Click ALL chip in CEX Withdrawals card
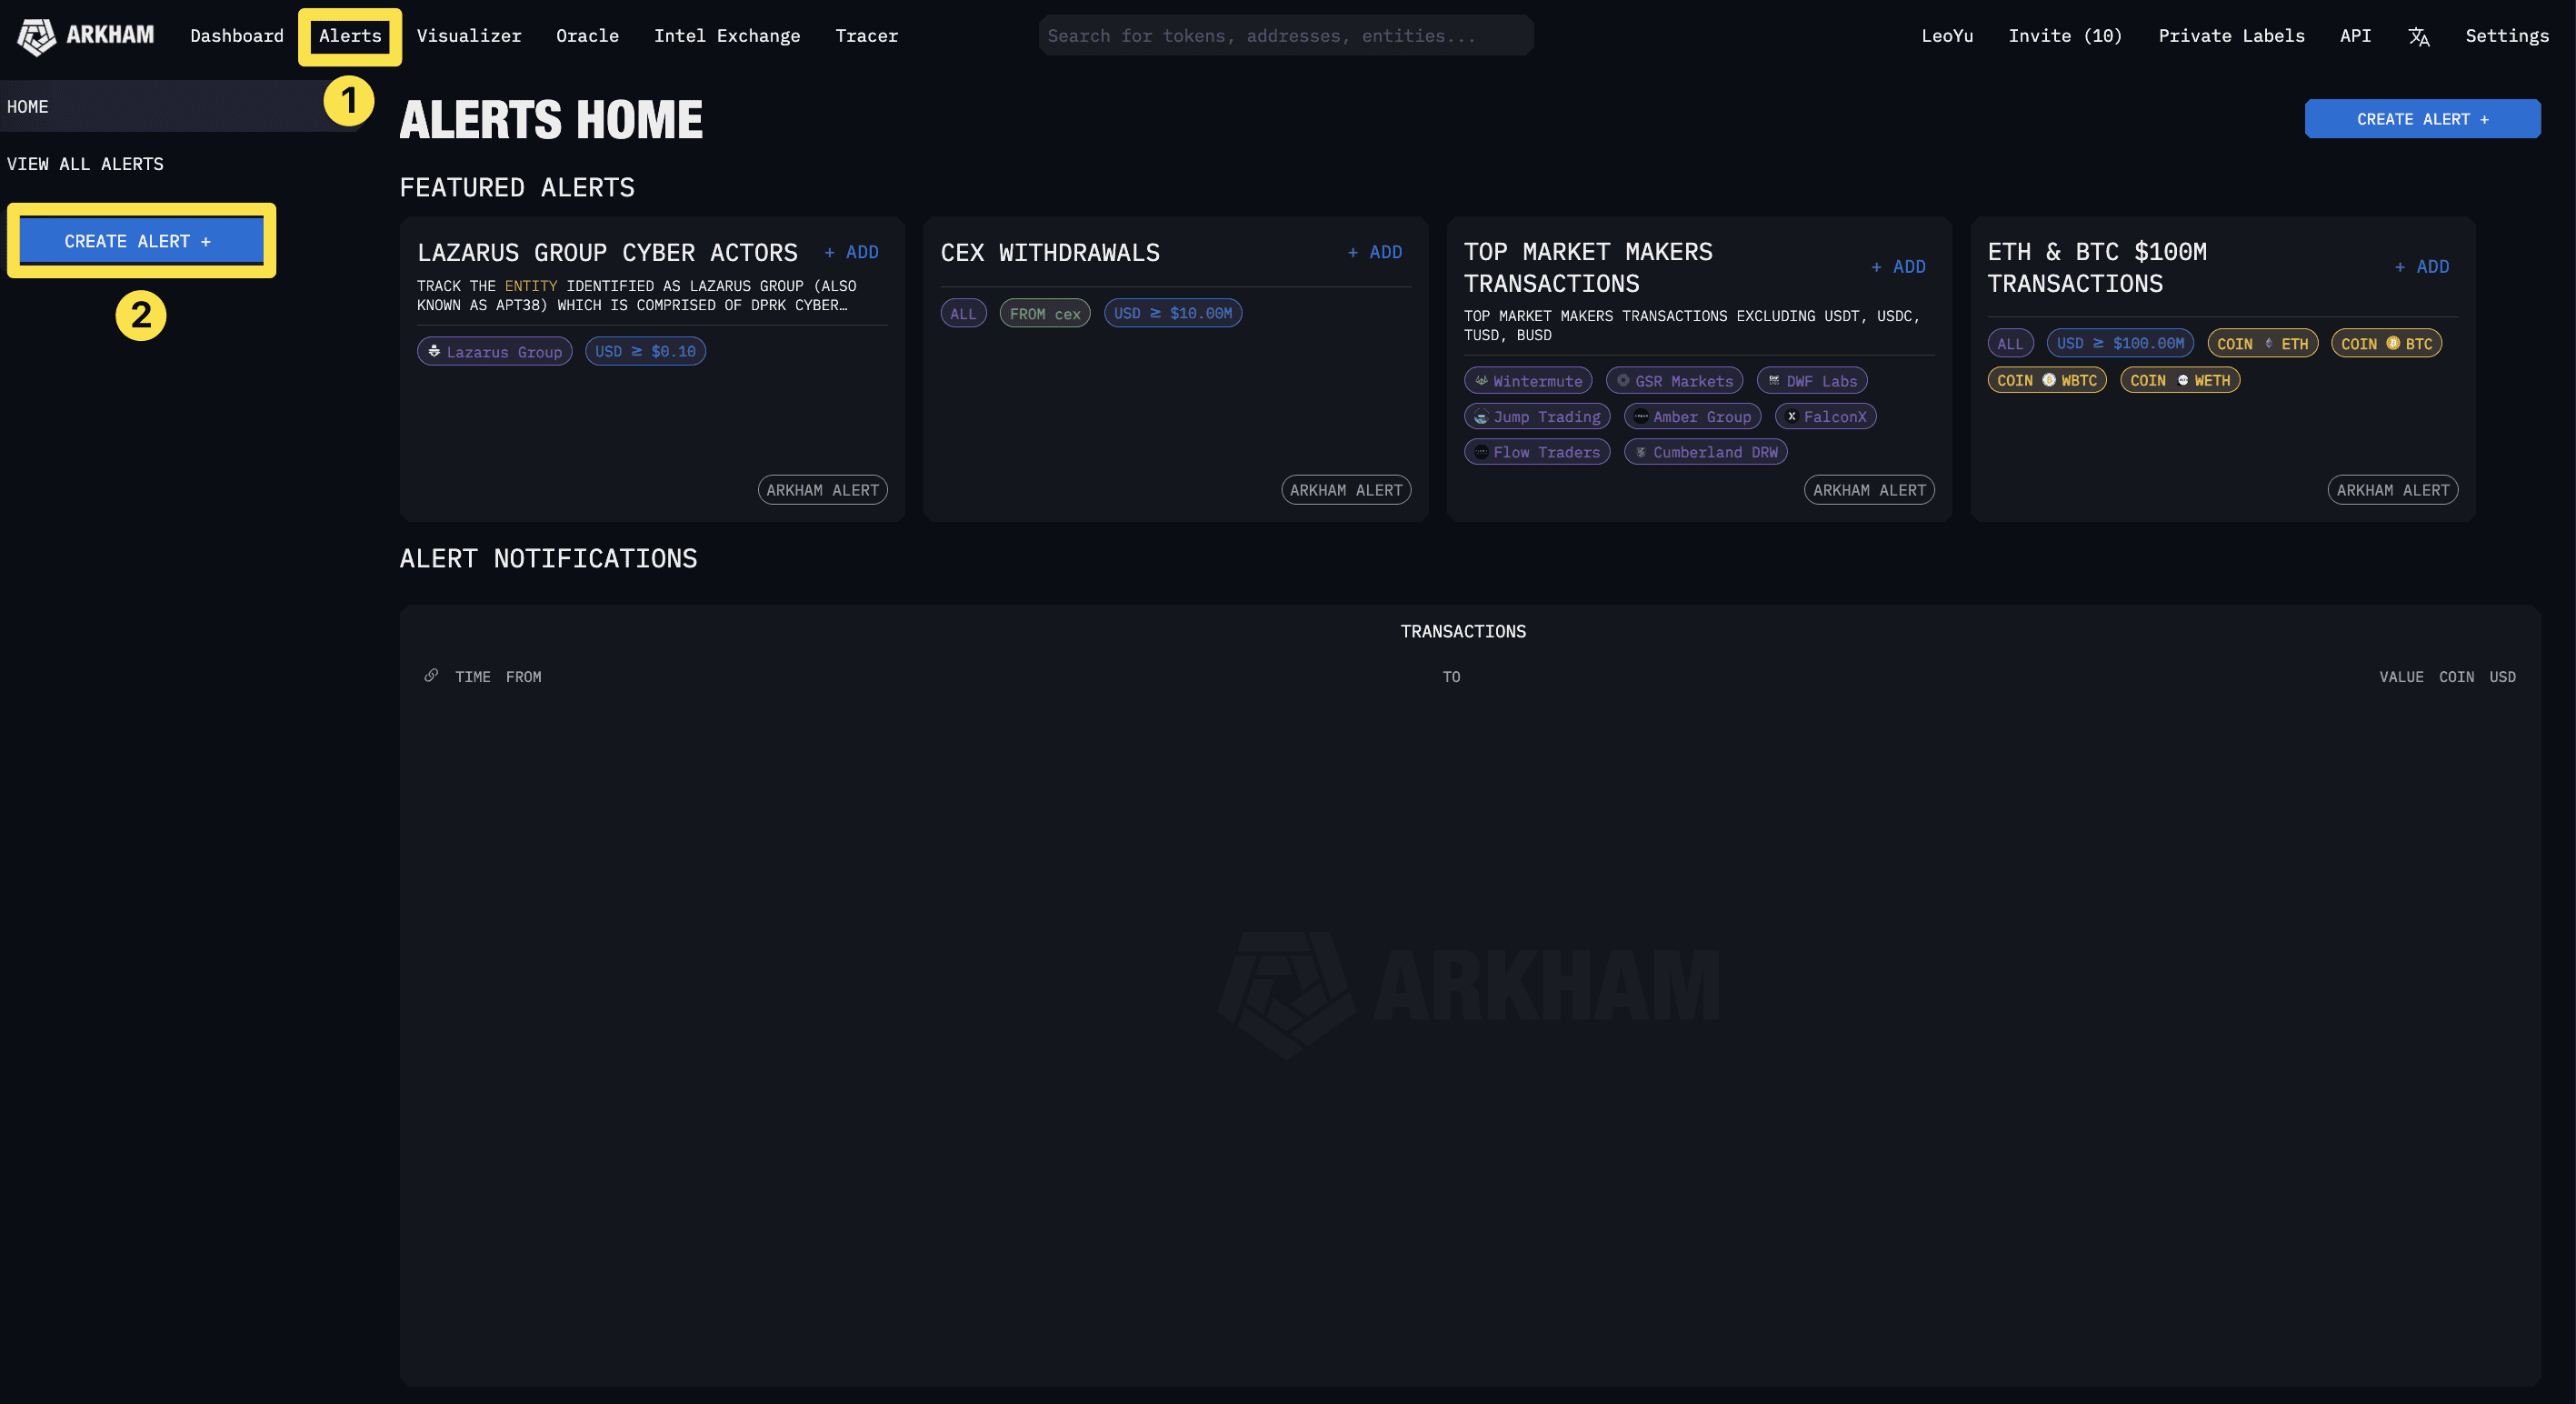 pyautogui.click(x=963, y=313)
